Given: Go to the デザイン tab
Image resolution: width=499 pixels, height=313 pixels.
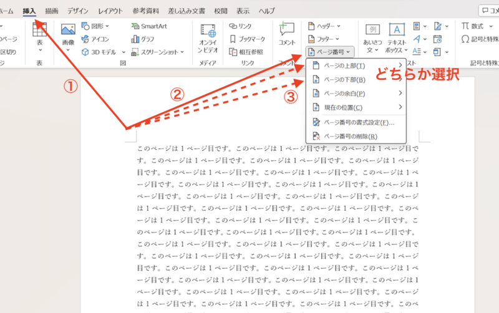Looking at the screenshot, I should [77, 11].
